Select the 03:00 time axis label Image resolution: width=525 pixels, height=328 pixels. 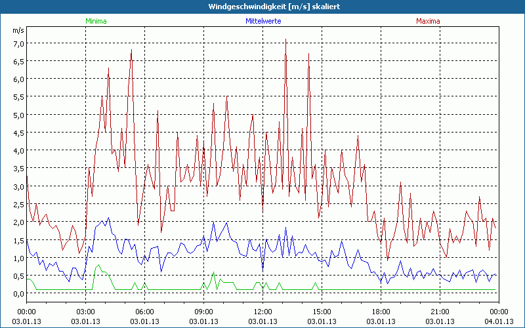point(85,311)
